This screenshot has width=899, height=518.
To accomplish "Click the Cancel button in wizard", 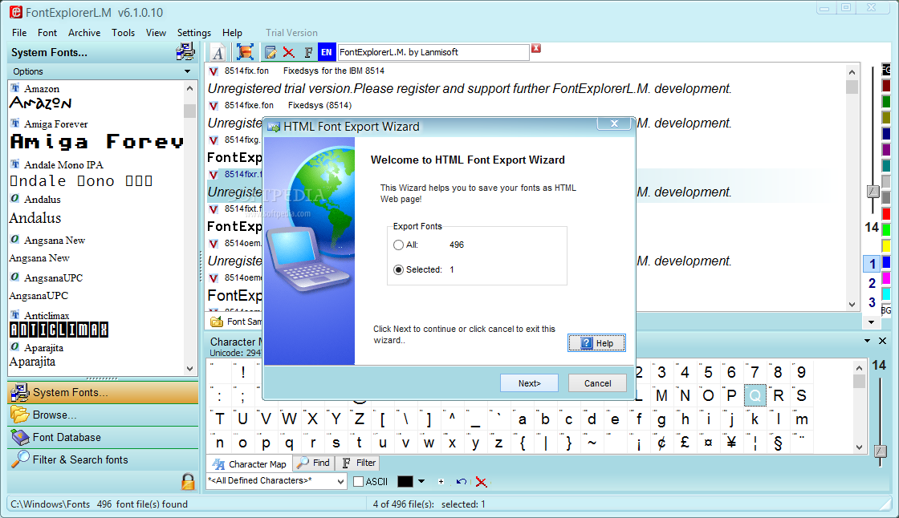I will pyautogui.click(x=597, y=383).
